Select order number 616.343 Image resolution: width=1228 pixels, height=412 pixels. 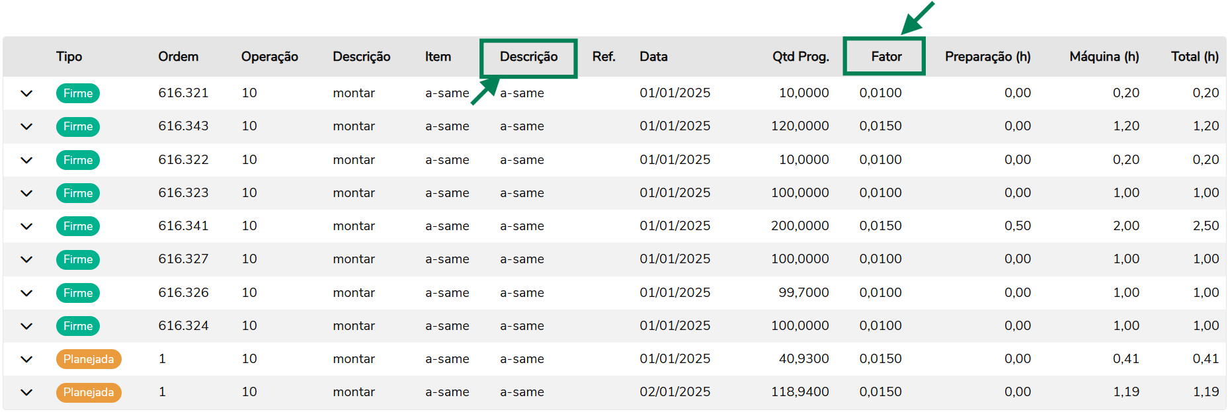183,126
